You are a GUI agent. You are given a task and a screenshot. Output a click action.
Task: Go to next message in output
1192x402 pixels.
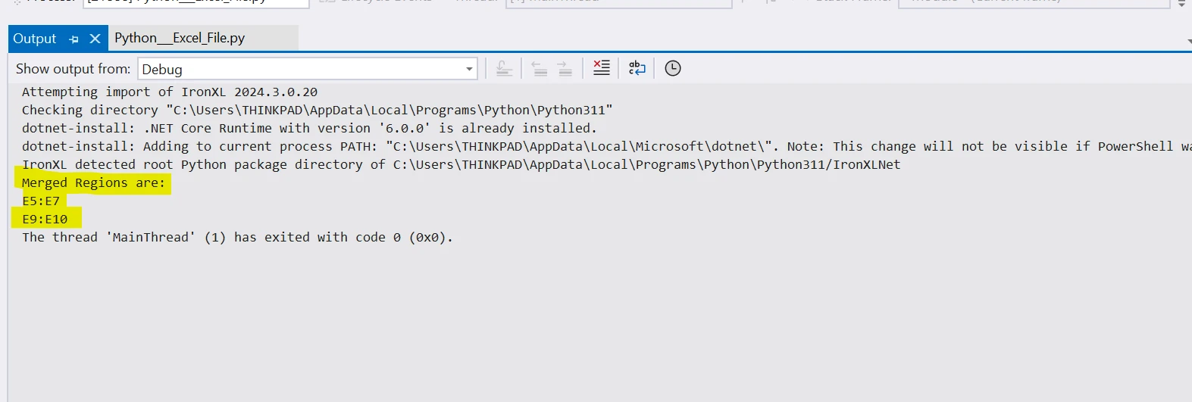click(x=565, y=69)
